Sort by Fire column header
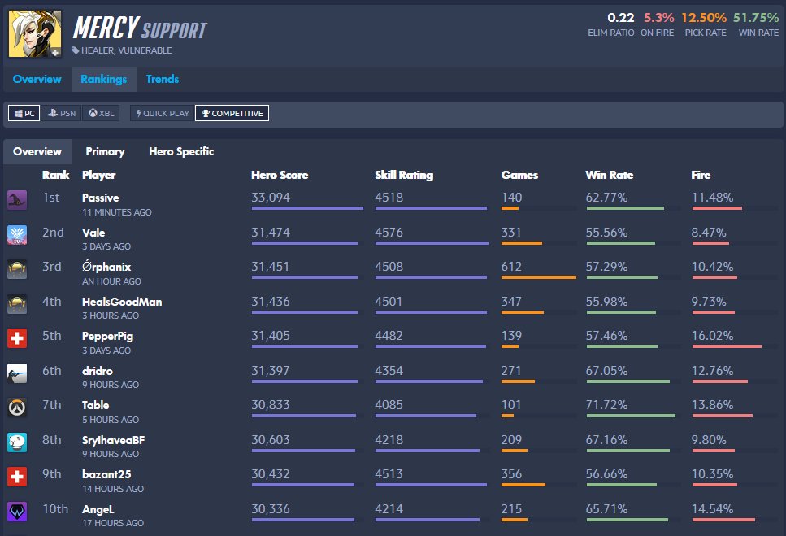786x536 pixels. coord(701,175)
